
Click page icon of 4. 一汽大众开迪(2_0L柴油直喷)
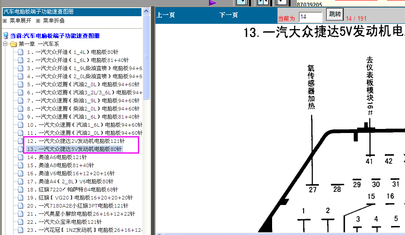[21, 76]
